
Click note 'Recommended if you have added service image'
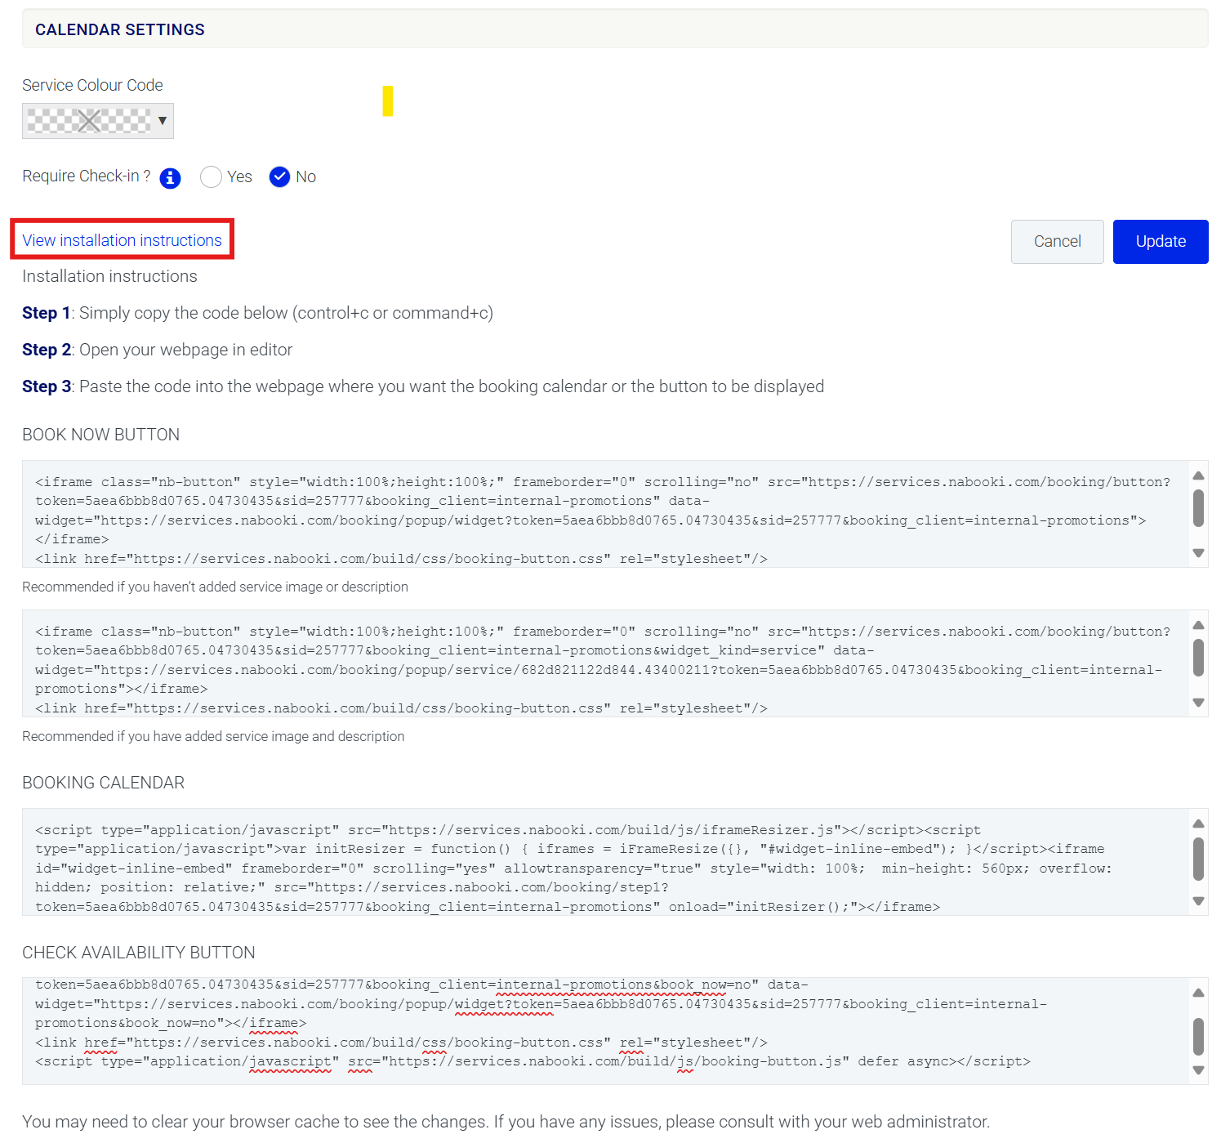point(213,736)
